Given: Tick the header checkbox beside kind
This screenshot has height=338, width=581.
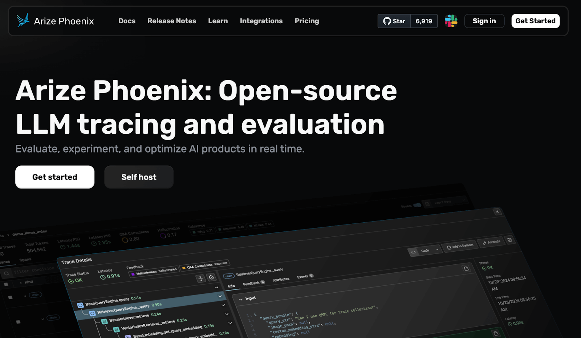Looking at the screenshot, I should (6, 284).
